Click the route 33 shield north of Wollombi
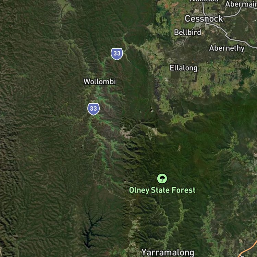 117,54
